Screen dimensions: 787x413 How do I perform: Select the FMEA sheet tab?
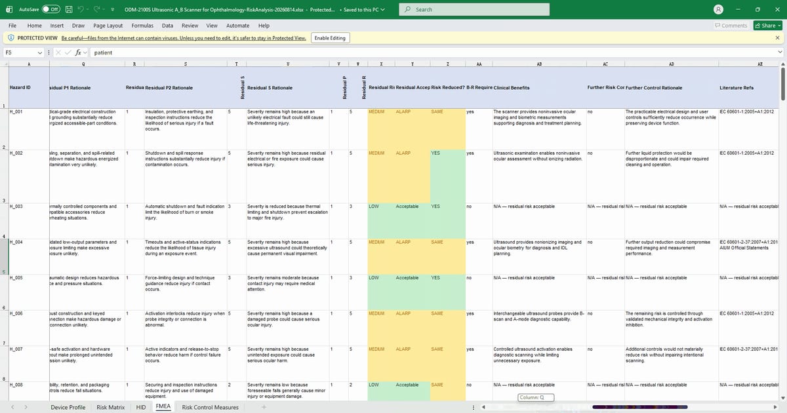[163, 407]
